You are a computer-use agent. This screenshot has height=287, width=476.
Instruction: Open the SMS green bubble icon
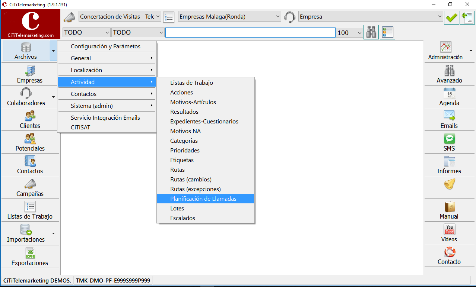pyautogui.click(x=449, y=139)
